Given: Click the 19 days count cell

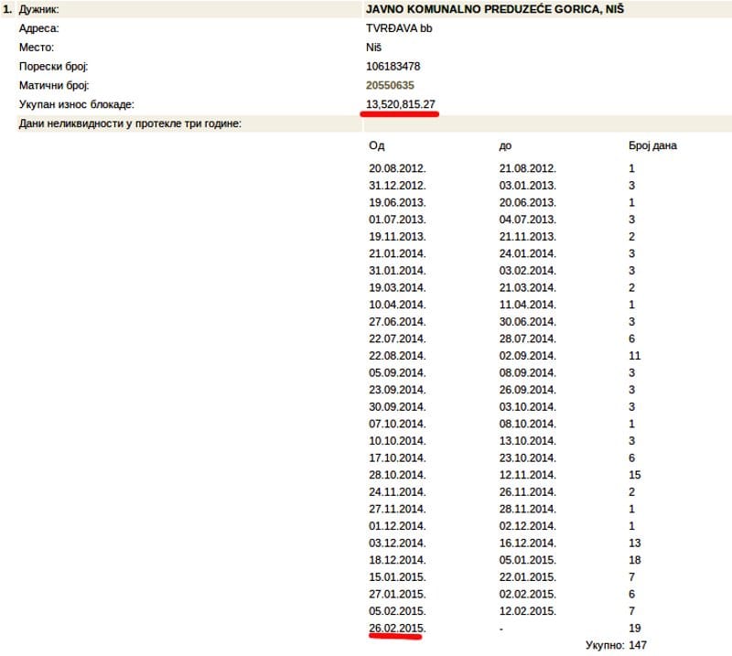Looking at the screenshot, I should (634, 628).
